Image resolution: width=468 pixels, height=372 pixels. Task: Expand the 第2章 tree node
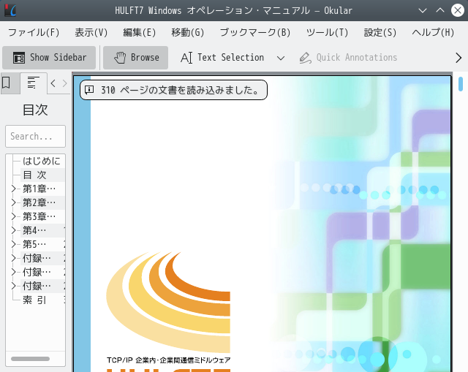point(13,202)
